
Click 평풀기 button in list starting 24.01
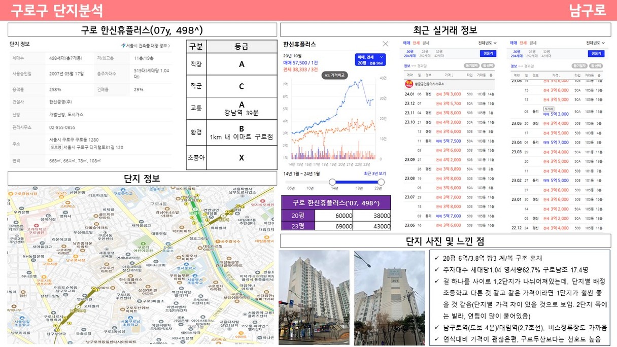488,53
